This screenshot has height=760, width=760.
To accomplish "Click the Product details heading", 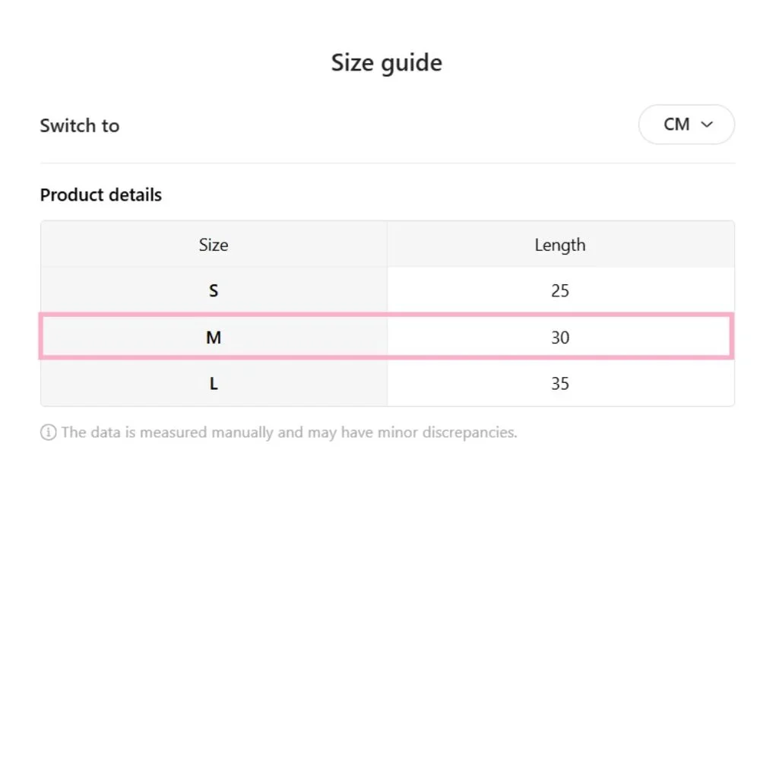I will click(x=101, y=195).
